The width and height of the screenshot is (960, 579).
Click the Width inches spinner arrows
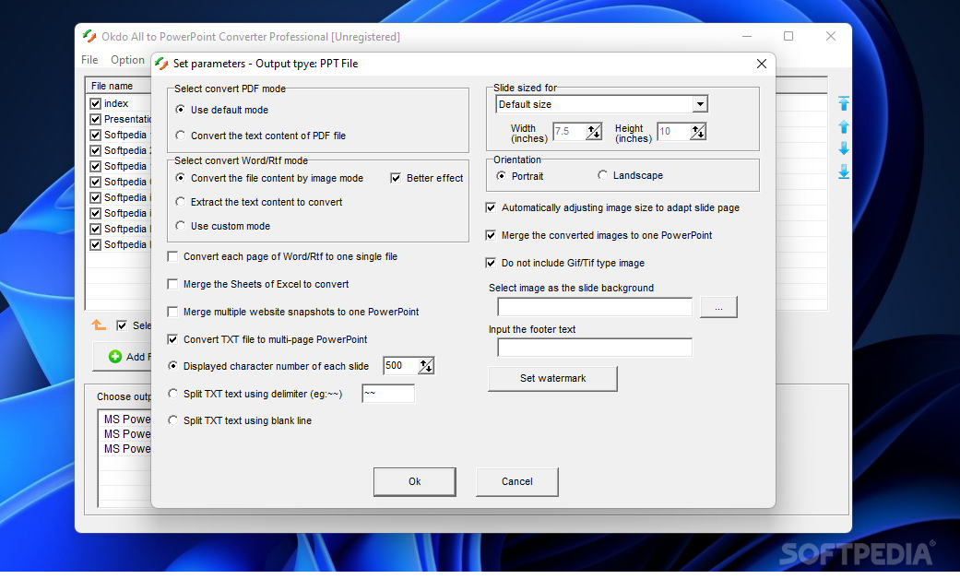point(593,132)
